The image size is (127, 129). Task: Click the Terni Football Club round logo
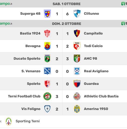click(47, 96)
